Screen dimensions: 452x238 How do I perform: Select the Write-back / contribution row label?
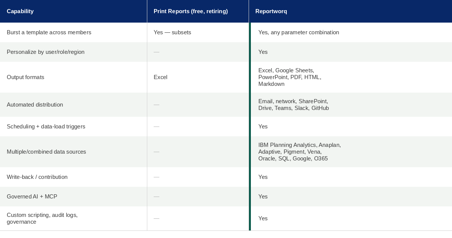click(37, 177)
